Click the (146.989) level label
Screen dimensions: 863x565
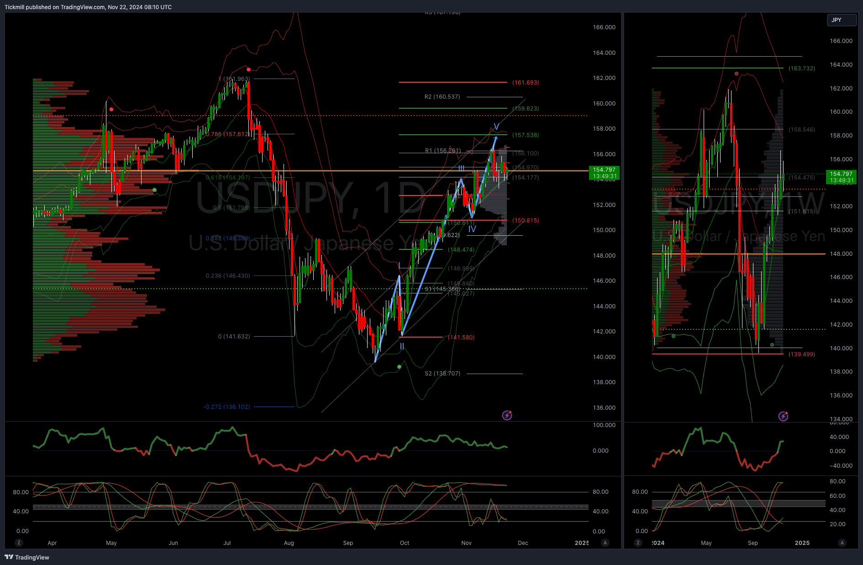coord(461,269)
